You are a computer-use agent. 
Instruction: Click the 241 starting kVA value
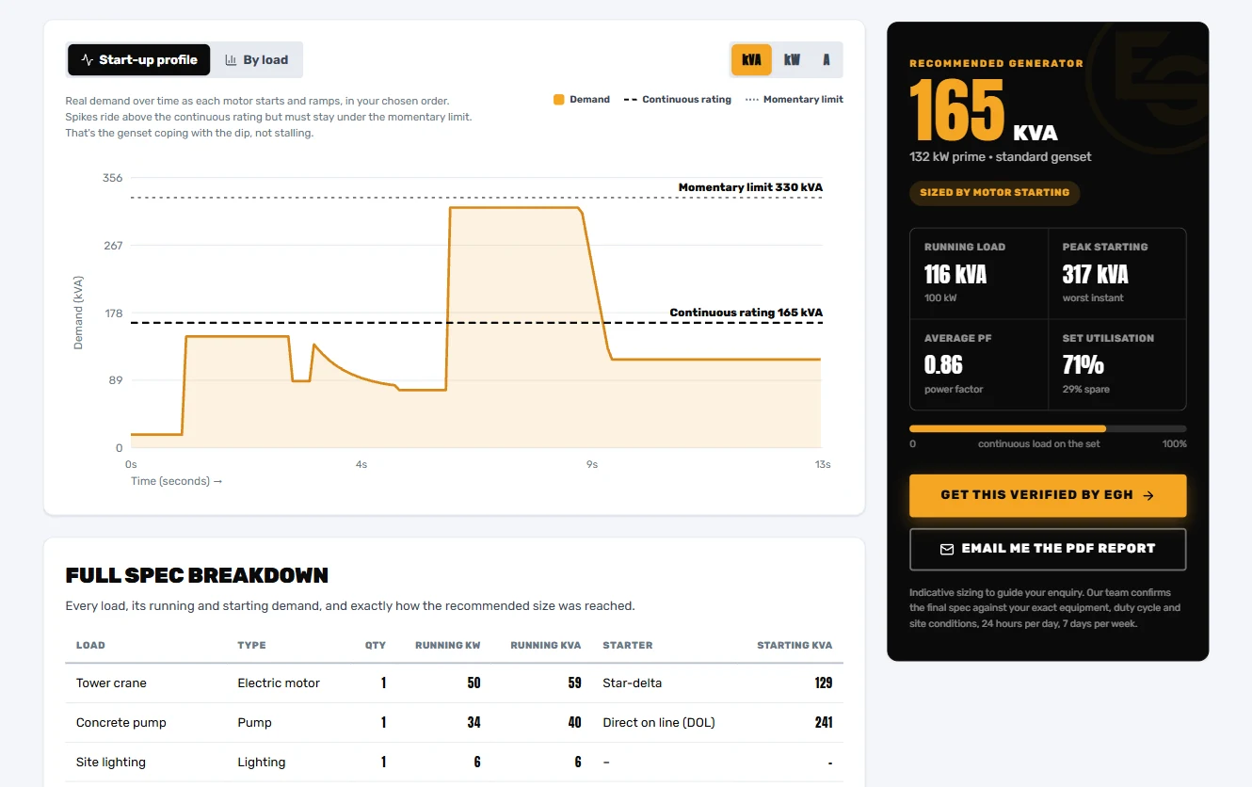click(824, 722)
